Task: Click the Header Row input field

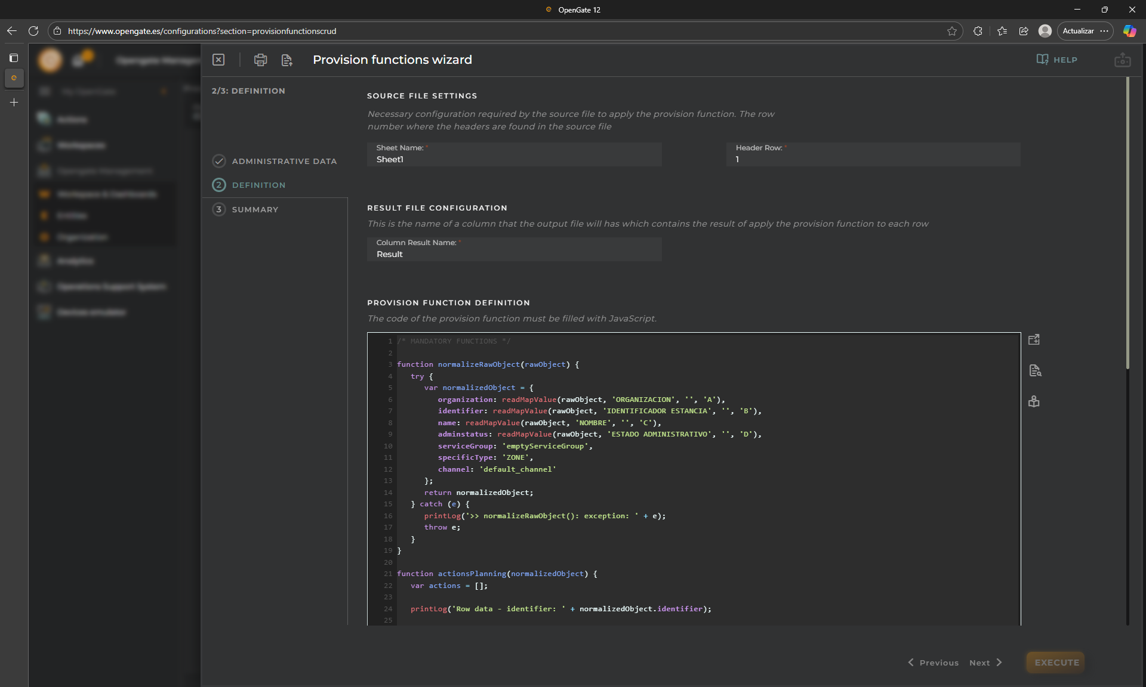Action: 873,159
